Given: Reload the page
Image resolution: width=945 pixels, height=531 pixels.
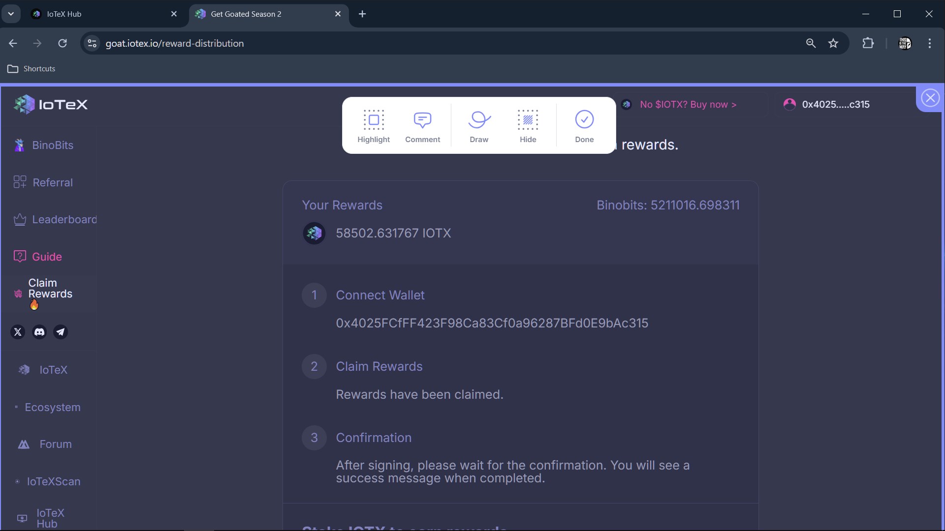Looking at the screenshot, I should coord(63,43).
